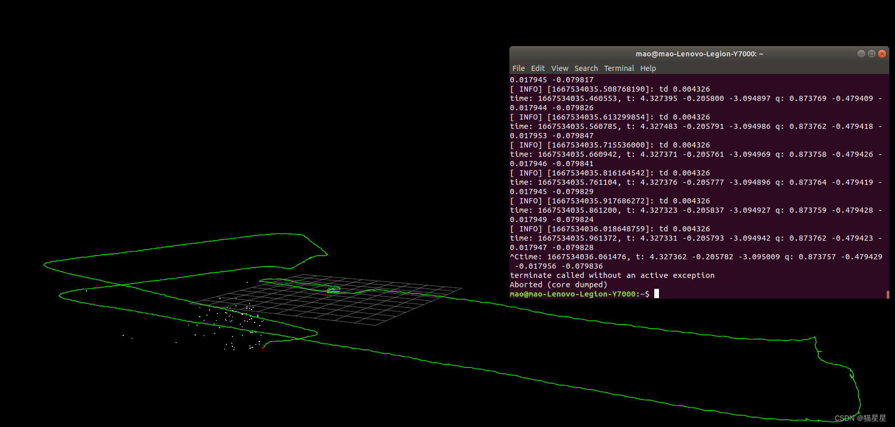
Task: Click the 'time: 1667534035.560785' output line
Action: pyautogui.click(x=696, y=126)
